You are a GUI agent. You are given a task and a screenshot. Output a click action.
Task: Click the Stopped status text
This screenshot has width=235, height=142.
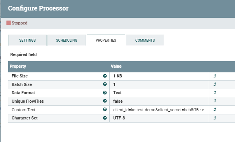(19, 23)
